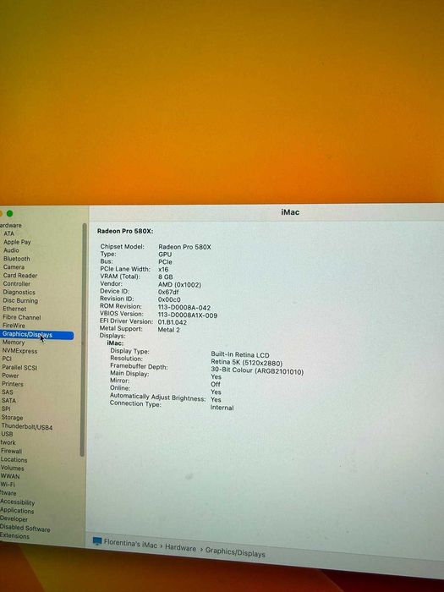Image resolution: width=444 pixels, height=592 pixels.
Task: Open Memory information
Action: tap(14, 343)
